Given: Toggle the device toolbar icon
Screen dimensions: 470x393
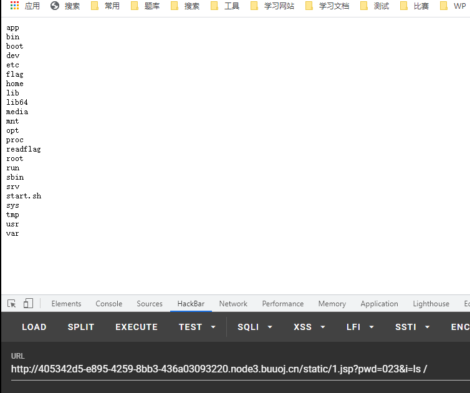Looking at the screenshot, I should [28, 304].
